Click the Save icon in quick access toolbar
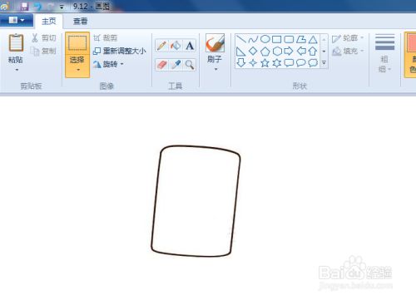 pos(24,6)
